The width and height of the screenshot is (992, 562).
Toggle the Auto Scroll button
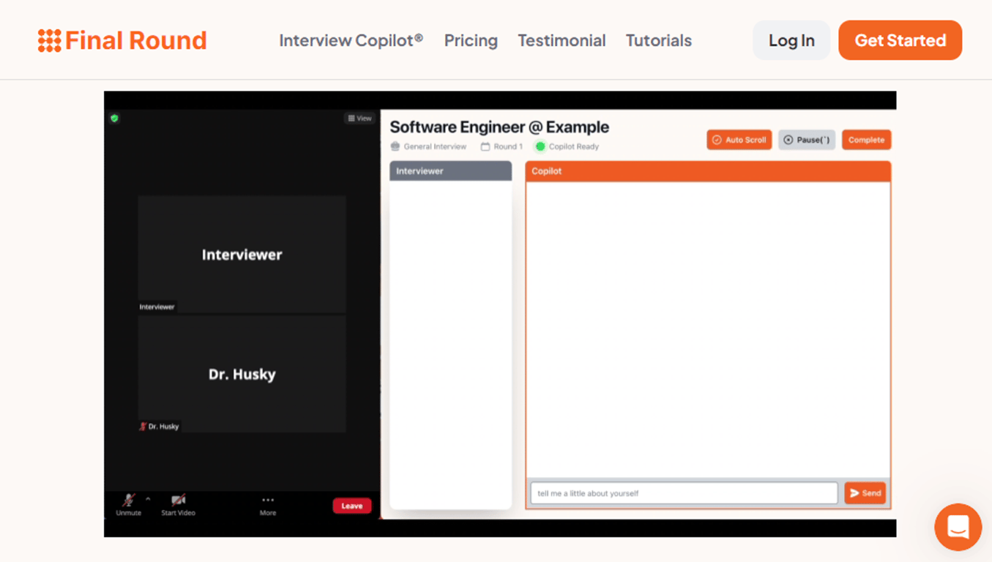pyautogui.click(x=739, y=140)
